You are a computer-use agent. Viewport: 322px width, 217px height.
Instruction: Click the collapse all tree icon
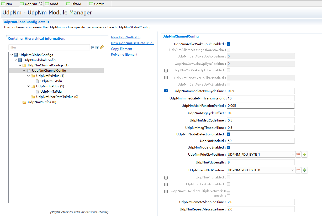[92, 47]
